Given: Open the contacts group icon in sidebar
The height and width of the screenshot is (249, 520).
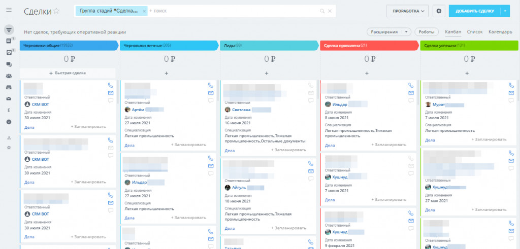Looking at the screenshot, I should click(x=9, y=76).
